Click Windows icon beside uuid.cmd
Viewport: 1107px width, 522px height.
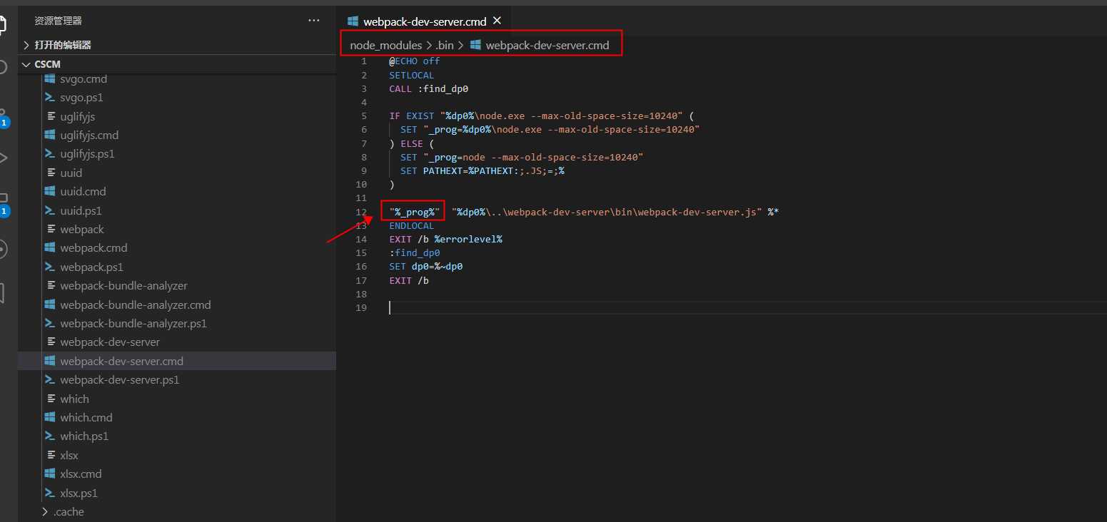pos(50,191)
